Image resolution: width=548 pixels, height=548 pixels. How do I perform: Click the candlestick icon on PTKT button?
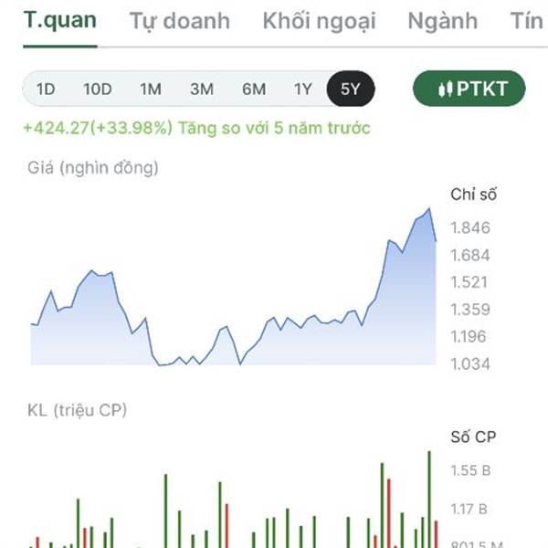coord(446,89)
